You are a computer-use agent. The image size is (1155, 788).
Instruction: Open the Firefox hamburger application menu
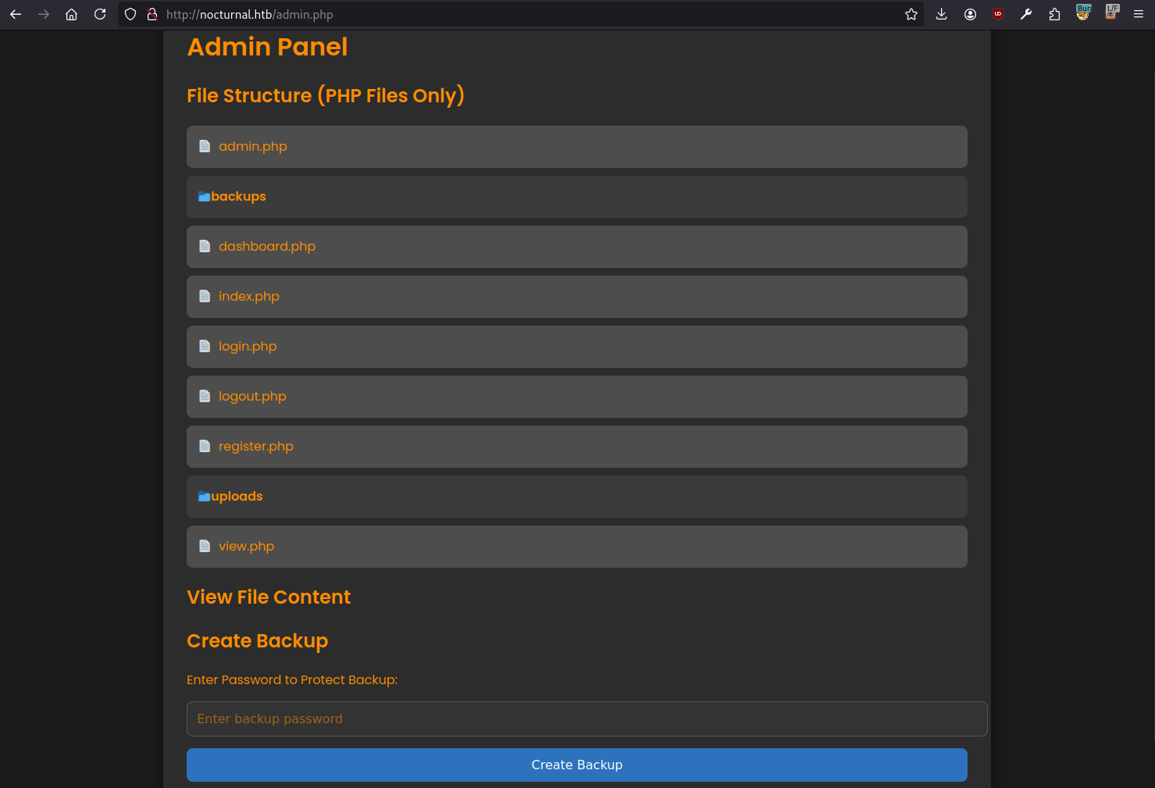[x=1139, y=14]
